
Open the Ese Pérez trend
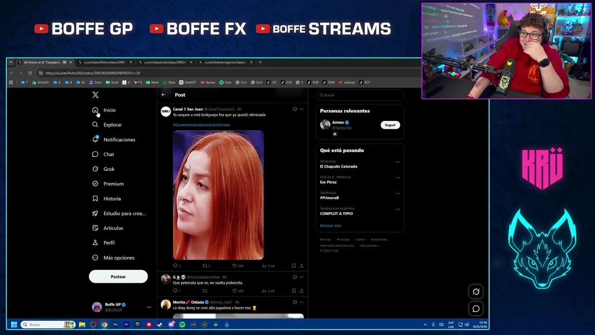(x=328, y=182)
